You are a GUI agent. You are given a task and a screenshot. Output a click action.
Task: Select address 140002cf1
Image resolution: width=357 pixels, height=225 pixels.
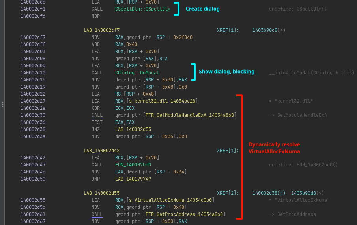click(x=33, y=9)
